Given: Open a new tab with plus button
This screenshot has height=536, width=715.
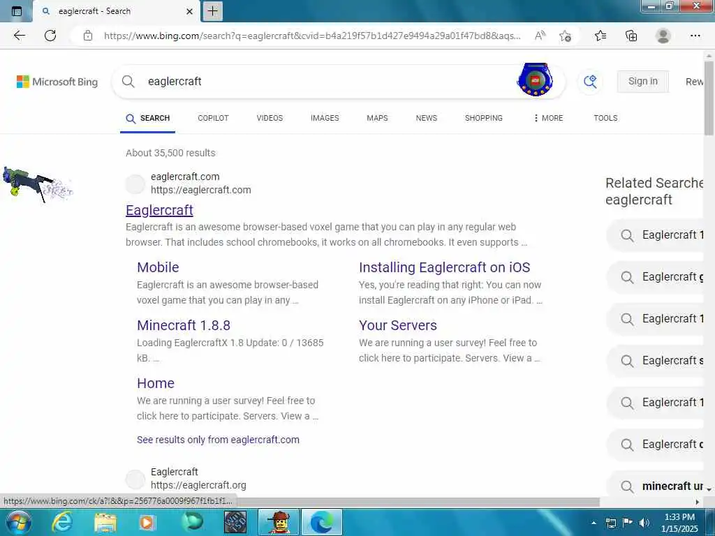Looking at the screenshot, I should [x=212, y=11].
